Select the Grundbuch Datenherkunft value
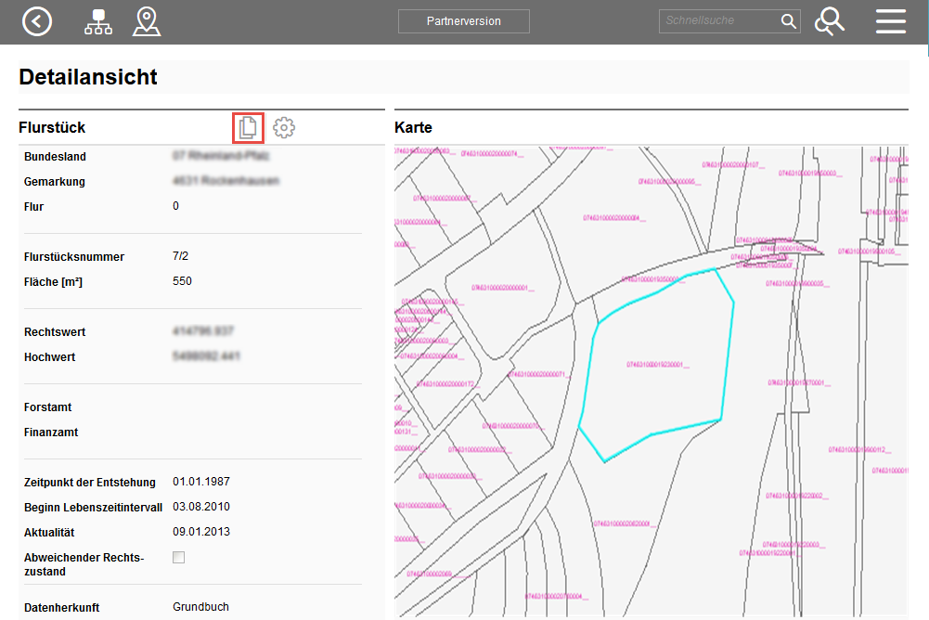929x620 pixels. [200, 607]
